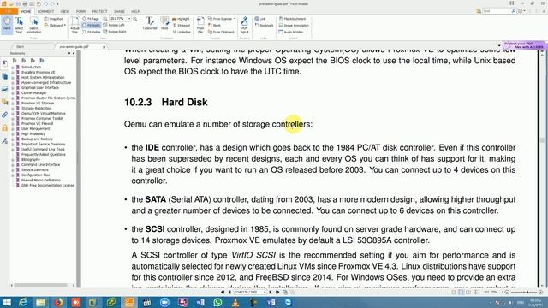
Task: Rotate the page right
Action: [115, 32]
